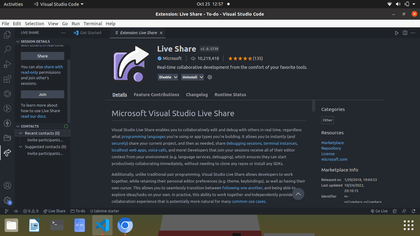The height and width of the screenshot is (236, 420).
Task: Open the Terminal menu
Action: click(93, 24)
